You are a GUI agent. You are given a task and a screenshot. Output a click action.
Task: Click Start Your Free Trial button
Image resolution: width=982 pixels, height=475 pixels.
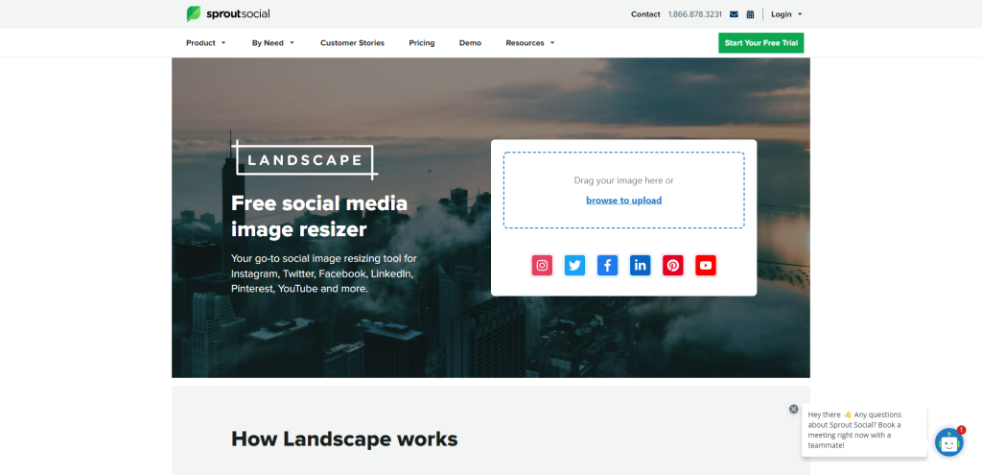tap(761, 43)
